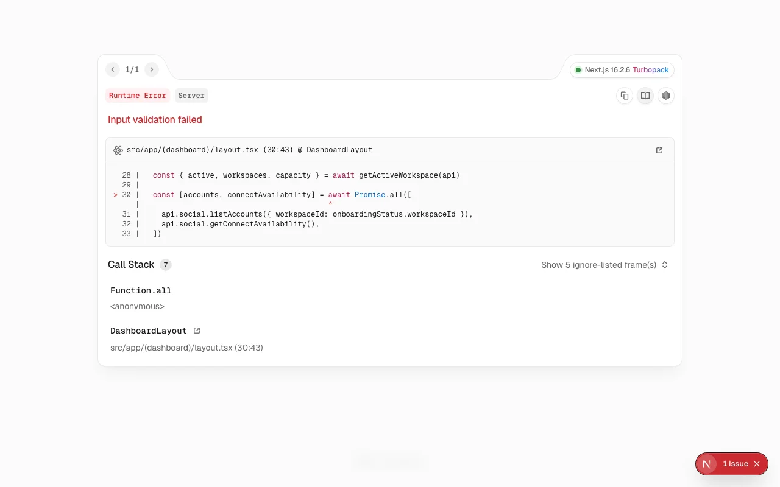The image size is (780, 487).
Task: Click the call stack count 7 badge
Action: click(166, 265)
